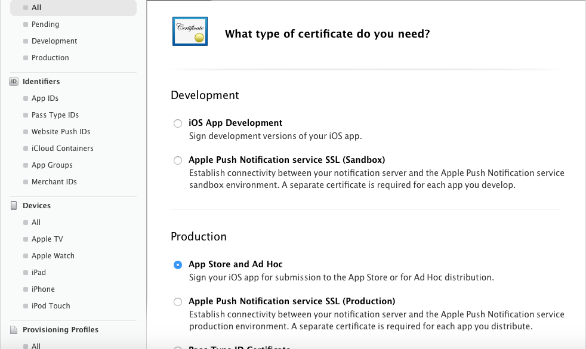The height and width of the screenshot is (349, 586).
Task: Click the App Store and Ad Hoc label
Action: [236, 264]
